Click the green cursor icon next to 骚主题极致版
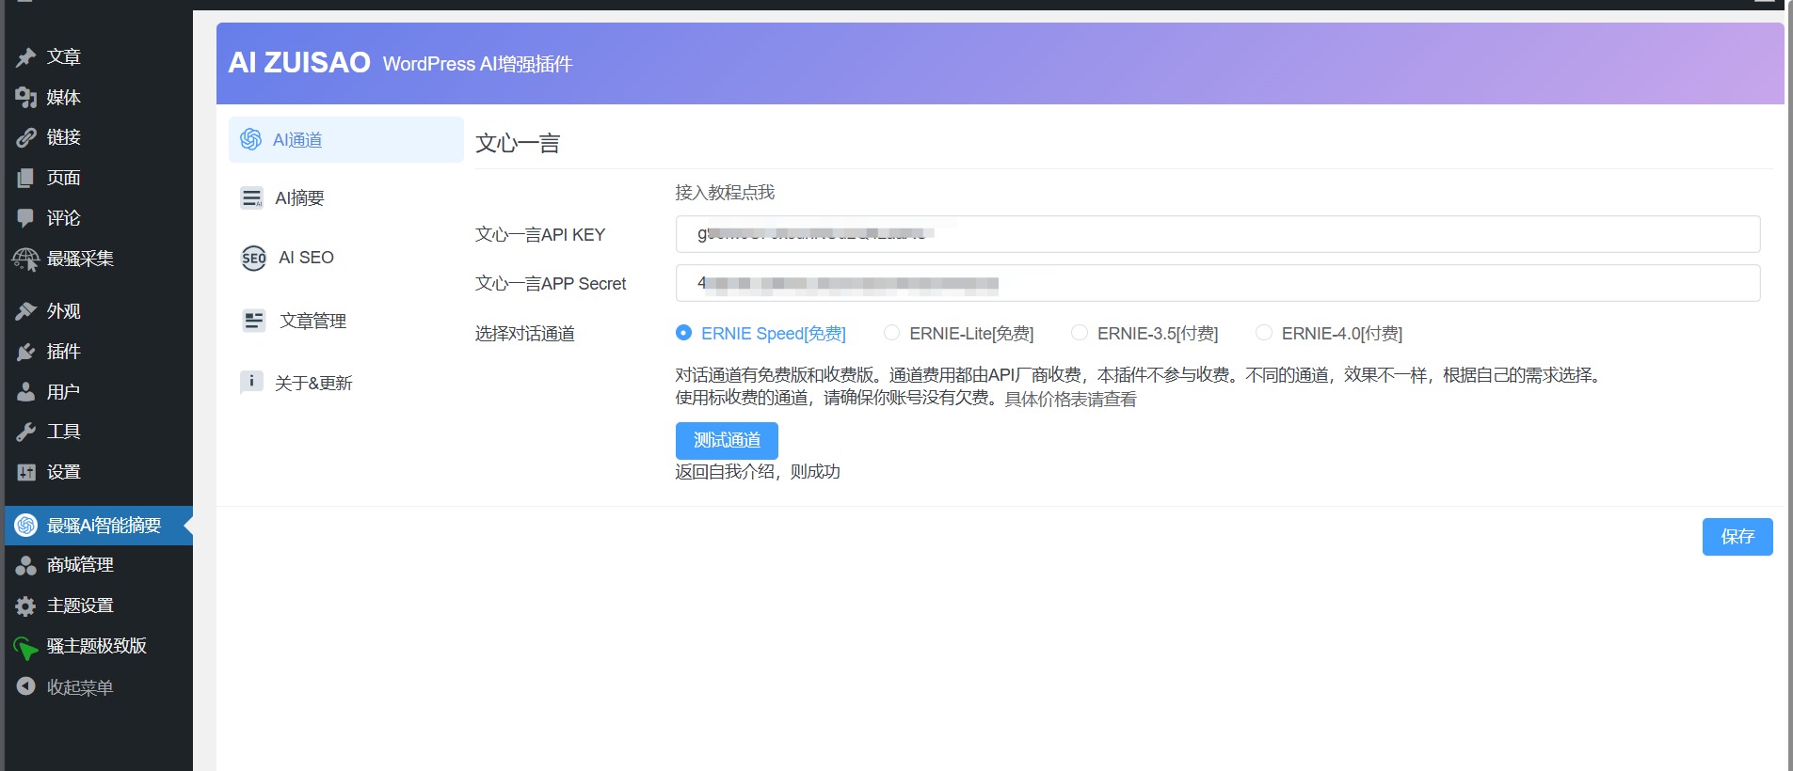The image size is (1793, 771). [25, 648]
